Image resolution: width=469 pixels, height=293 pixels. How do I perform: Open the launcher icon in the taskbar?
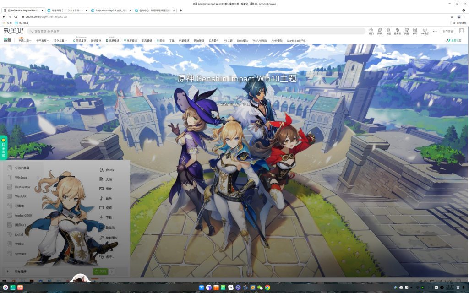pos(5,288)
